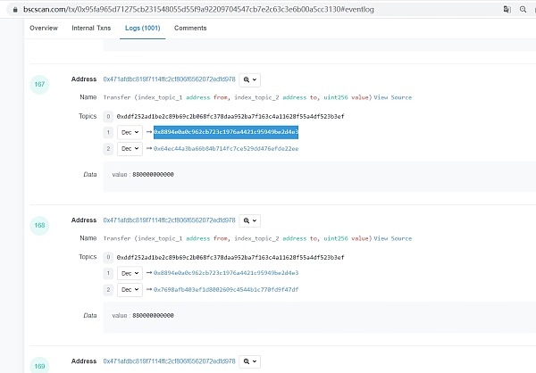Expand the Dec dropdown for topic 1 in log 167
The width and height of the screenshot is (536, 373).
coord(130,132)
